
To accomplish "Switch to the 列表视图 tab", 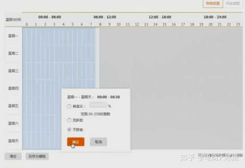I will (x=233, y=4).
